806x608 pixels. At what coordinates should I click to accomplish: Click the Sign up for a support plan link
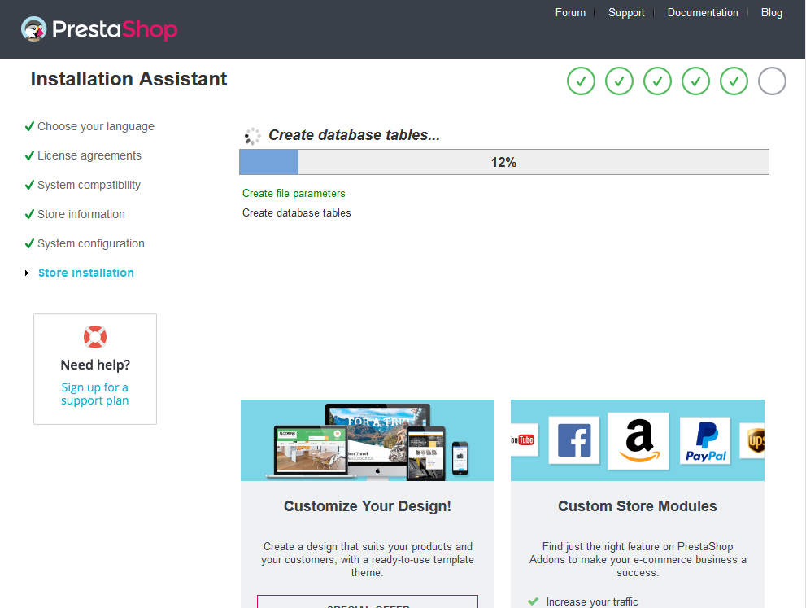point(94,394)
